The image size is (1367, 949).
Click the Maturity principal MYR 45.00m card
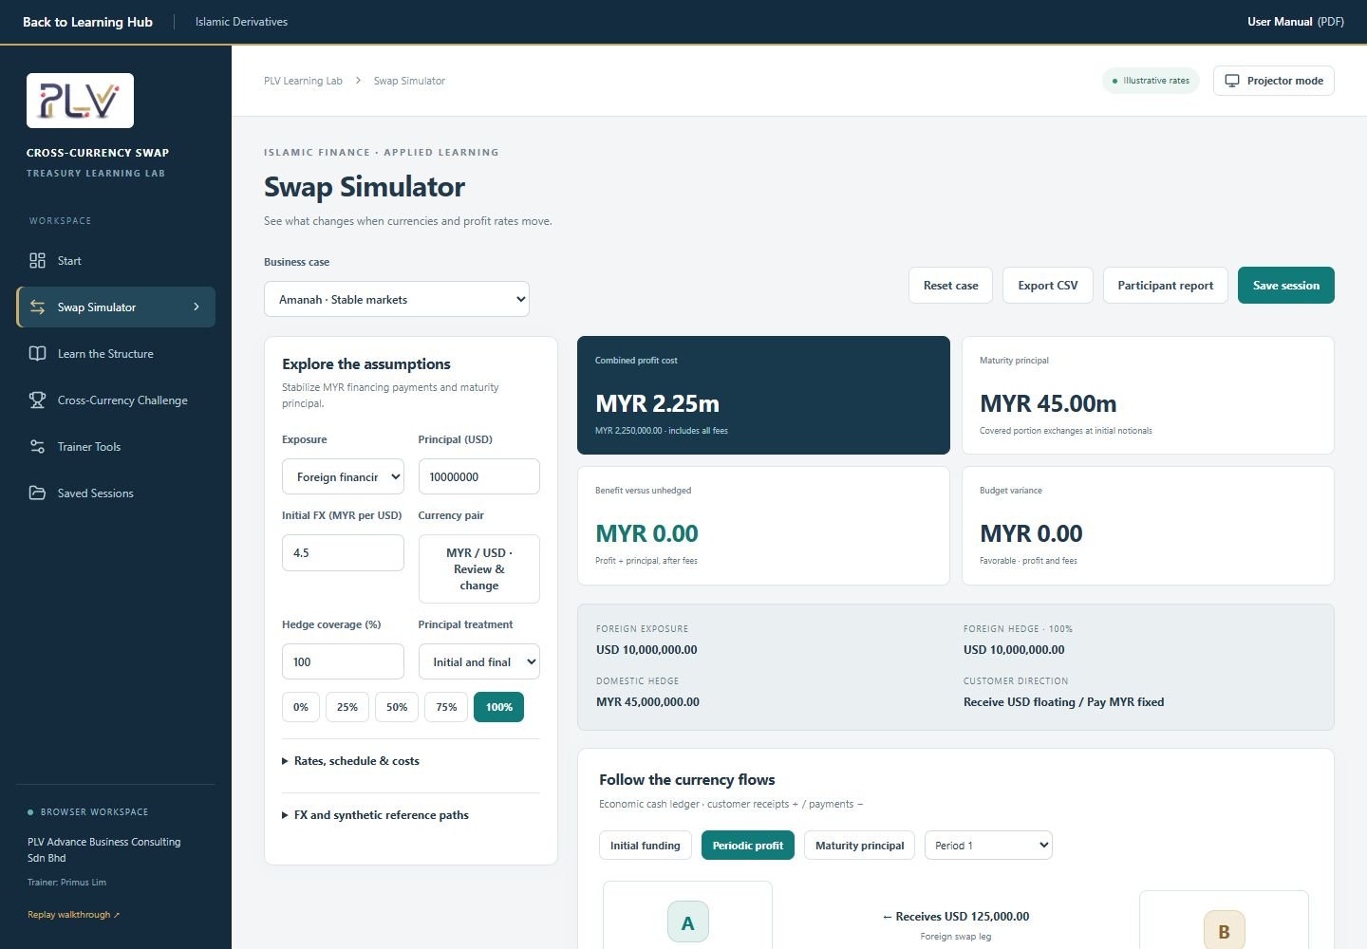[1148, 395]
